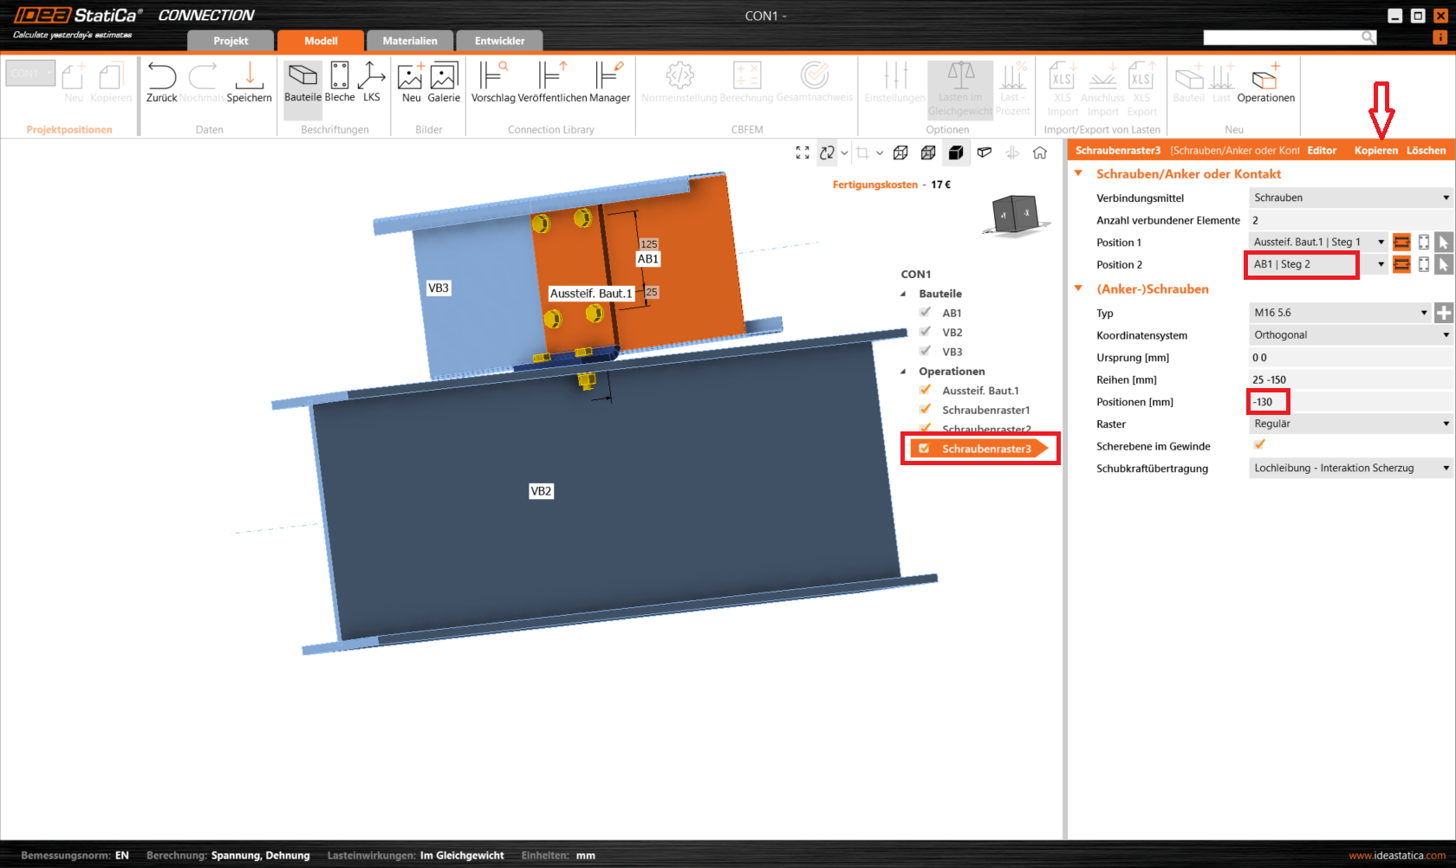1456x868 pixels.
Task: Click the Zurück undo icon
Action: pyautogui.click(x=161, y=78)
